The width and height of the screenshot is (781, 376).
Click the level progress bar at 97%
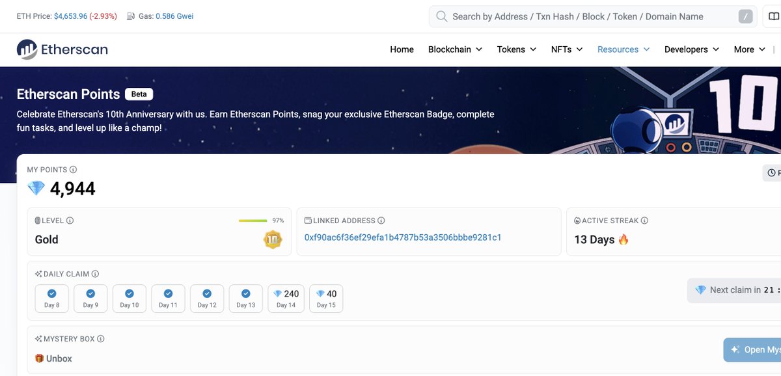click(x=253, y=221)
